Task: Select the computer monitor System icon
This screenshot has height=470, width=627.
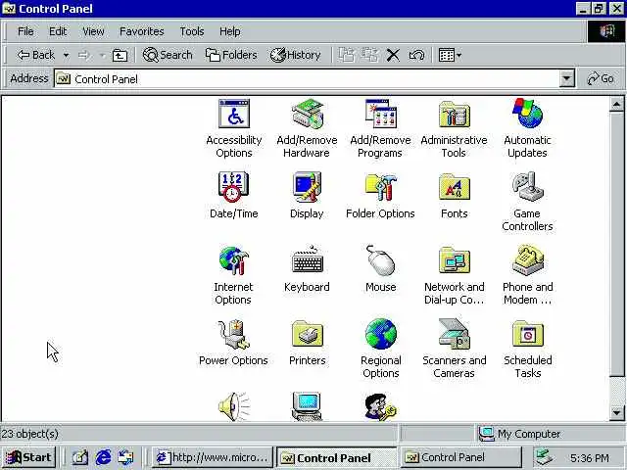Action: [307, 406]
